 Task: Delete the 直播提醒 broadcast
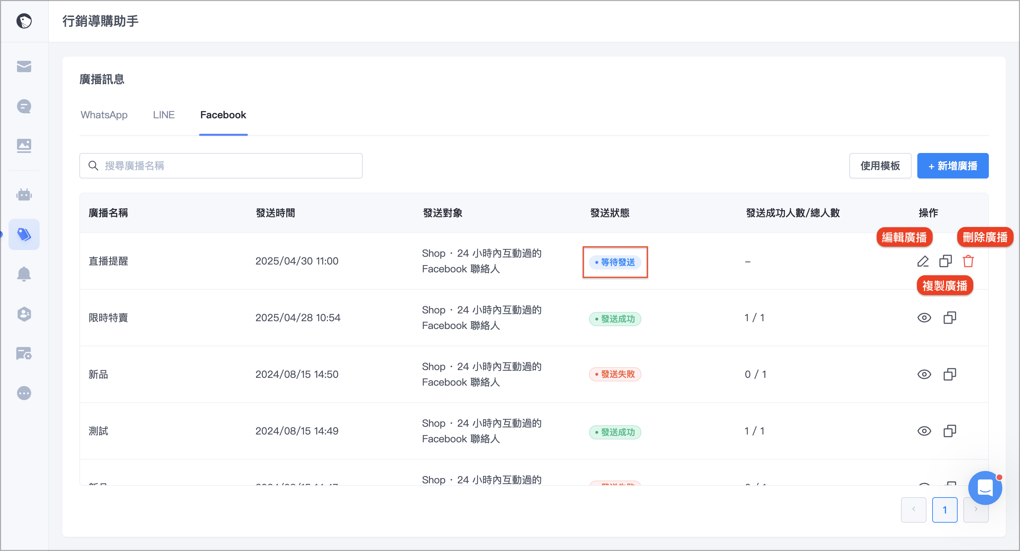[x=968, y=261]
